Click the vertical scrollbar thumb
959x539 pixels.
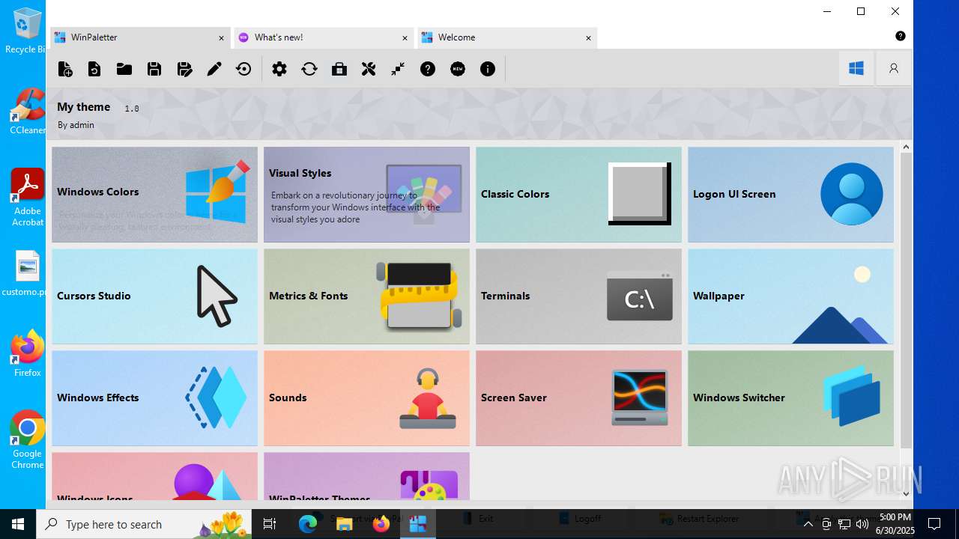coord(906,301)
